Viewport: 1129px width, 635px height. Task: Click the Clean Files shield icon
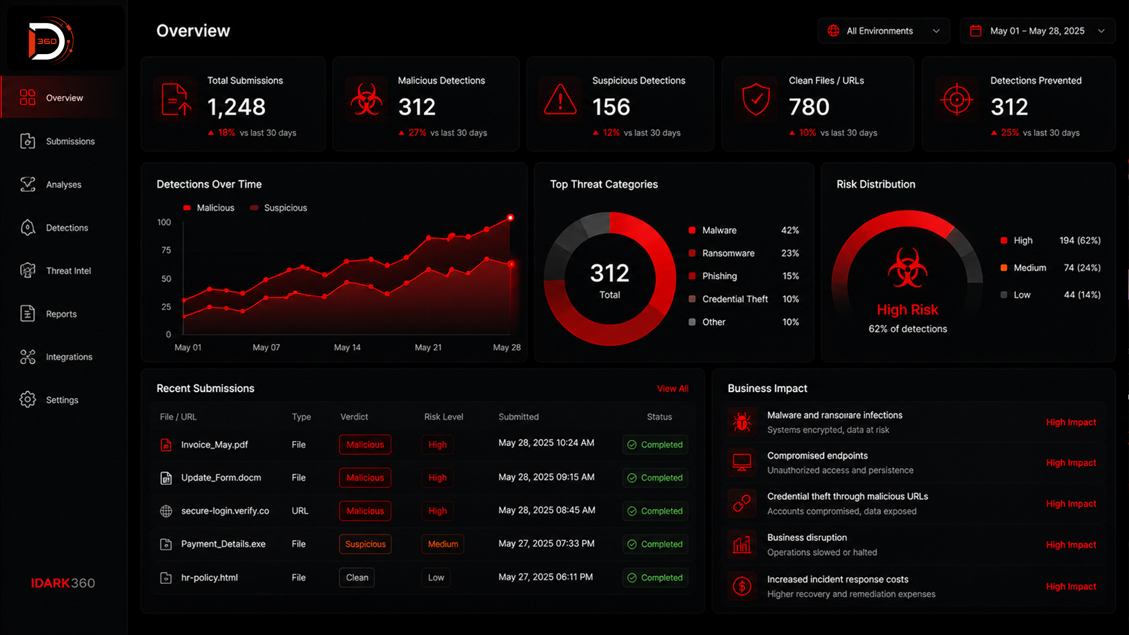[756, 99]
